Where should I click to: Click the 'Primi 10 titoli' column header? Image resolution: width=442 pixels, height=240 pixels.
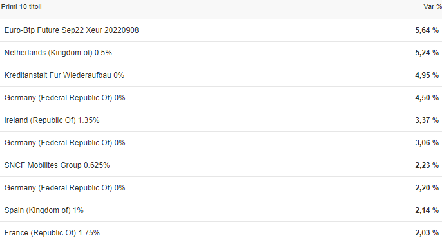[21, 6]
